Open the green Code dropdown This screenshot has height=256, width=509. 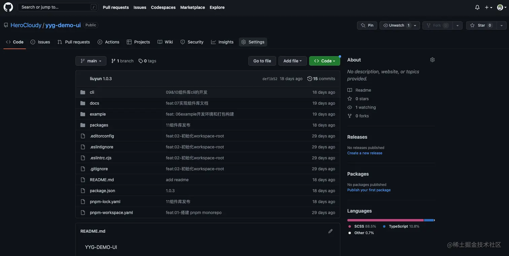pos(325,61)
